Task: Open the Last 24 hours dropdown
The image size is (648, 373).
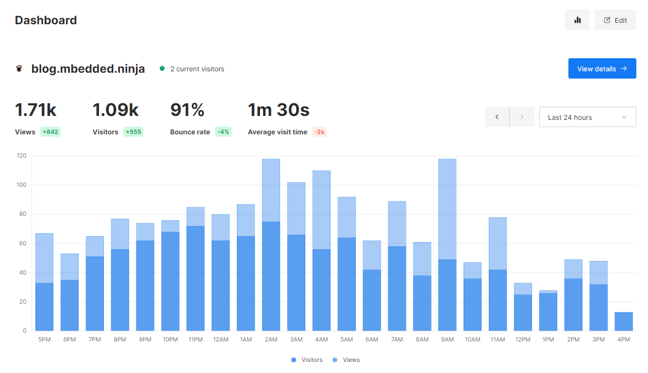Action: click(x=587, y=117)
